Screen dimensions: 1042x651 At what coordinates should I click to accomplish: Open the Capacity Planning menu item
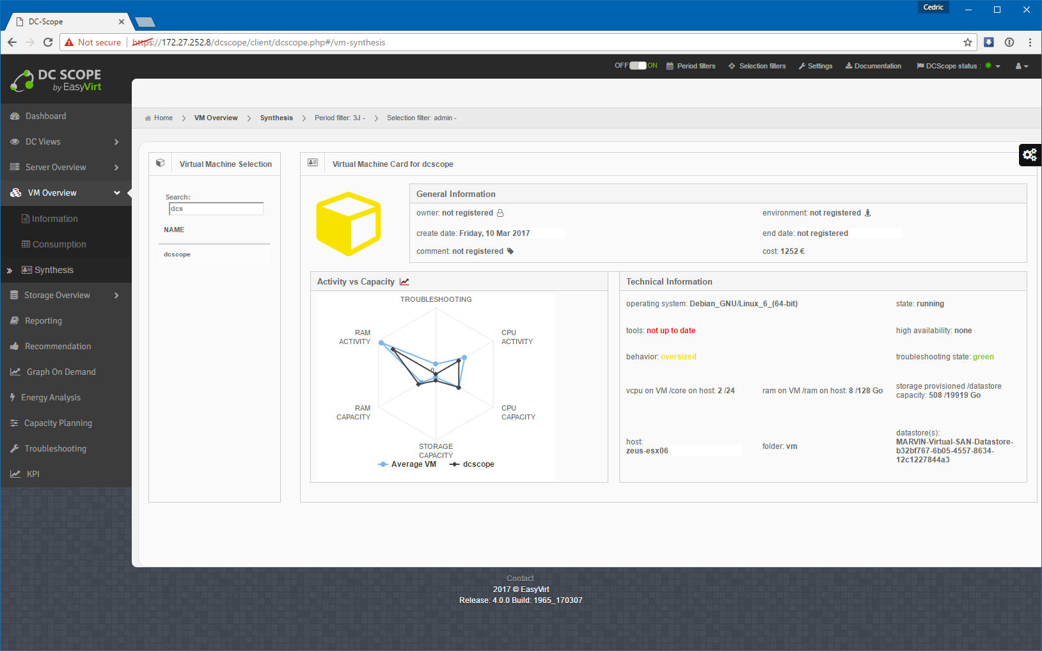click(58, 423)
